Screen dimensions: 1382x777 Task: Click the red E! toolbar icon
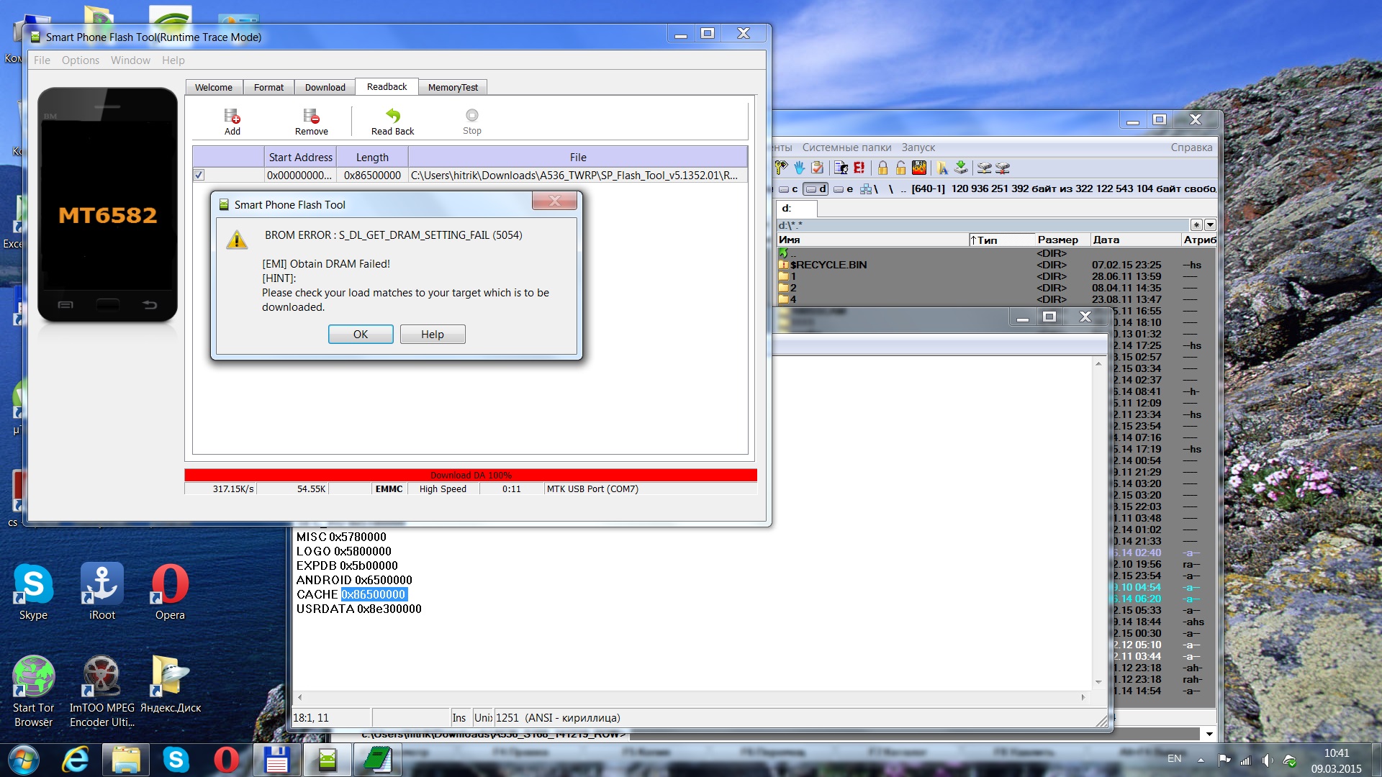[859, 168]
